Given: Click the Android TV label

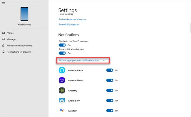Looking at the screenshot, I should pos(74,101).
